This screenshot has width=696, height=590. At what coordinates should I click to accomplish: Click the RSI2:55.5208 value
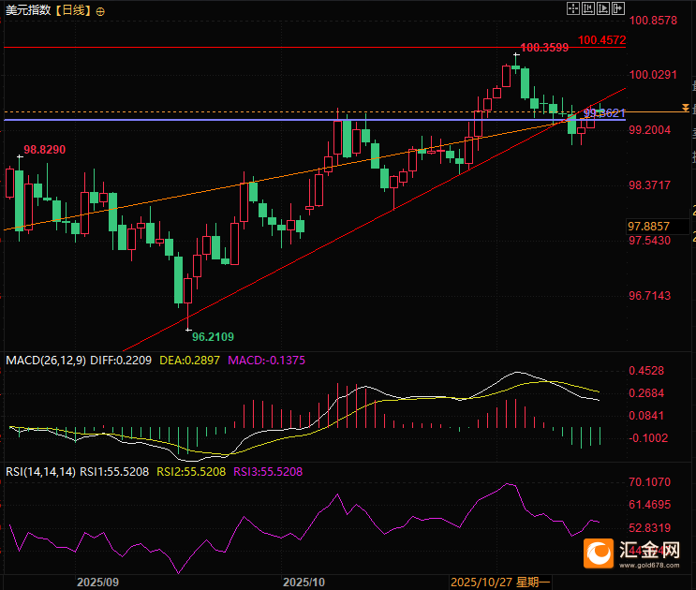click(191, 472)
